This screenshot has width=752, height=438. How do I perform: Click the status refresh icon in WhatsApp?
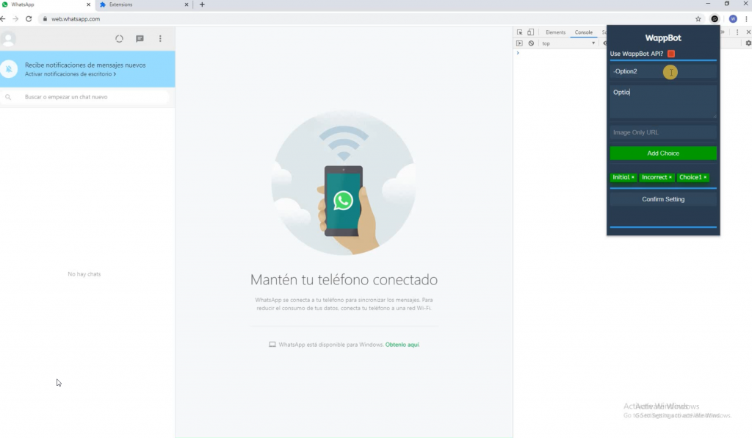pos(120,38)
